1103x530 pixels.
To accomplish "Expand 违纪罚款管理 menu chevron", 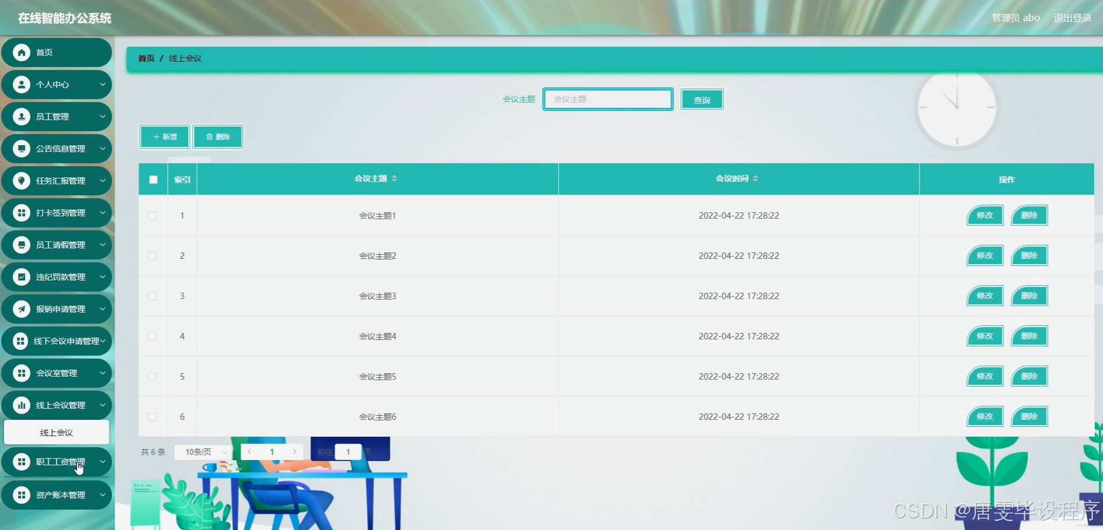I will pos(103,277).
